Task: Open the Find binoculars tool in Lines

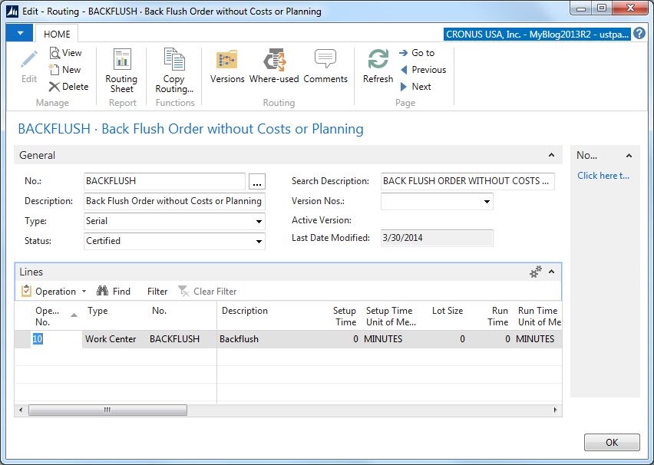Action: (x=114, y=291)
